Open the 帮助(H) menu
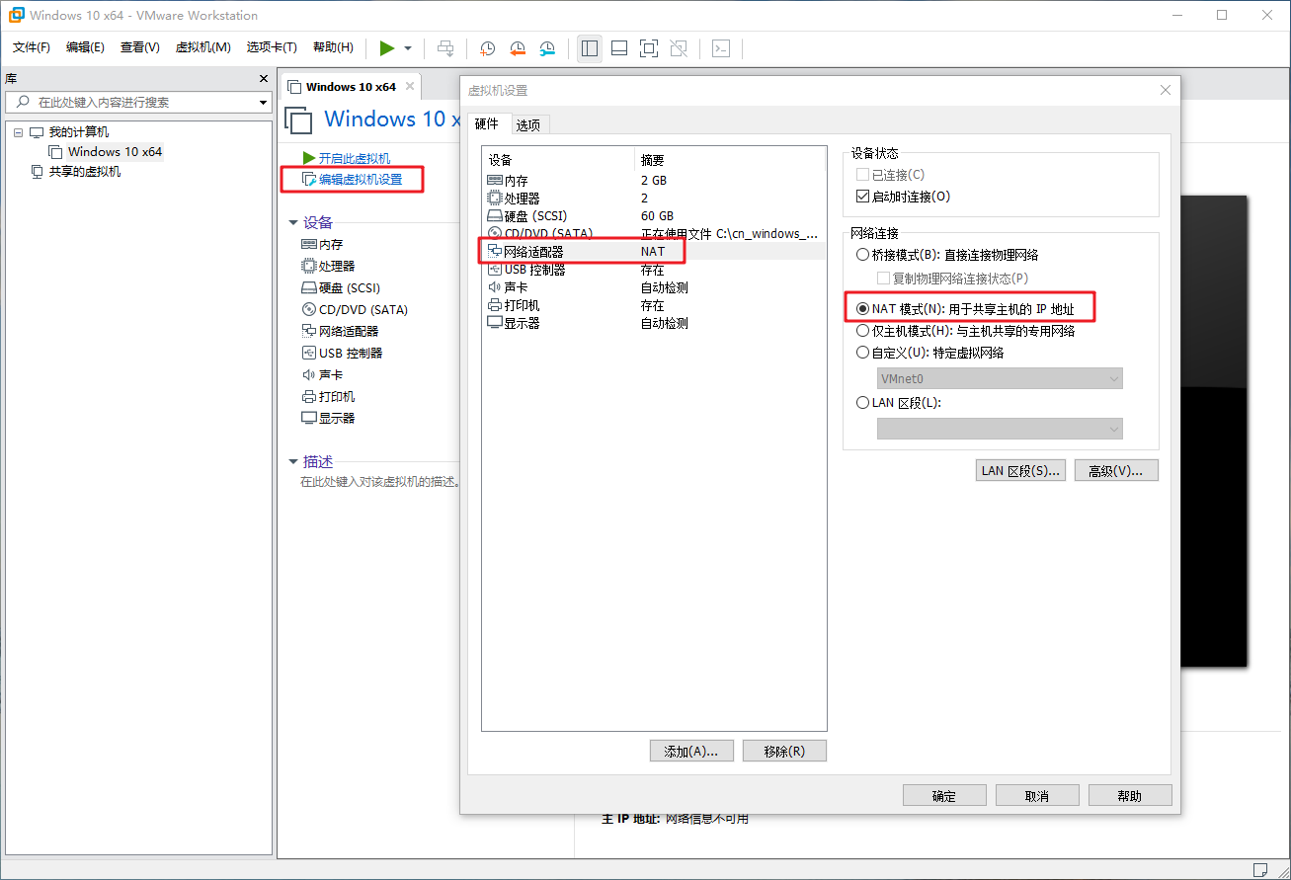The width and height of the screenshot is (1291, 880). click(333, 47)
